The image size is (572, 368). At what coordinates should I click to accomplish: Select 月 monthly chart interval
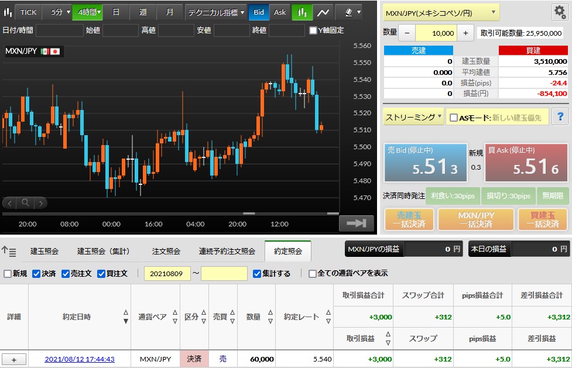coord(170,12)
